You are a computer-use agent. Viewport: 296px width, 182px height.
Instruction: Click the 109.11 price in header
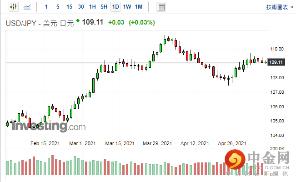coord(92,22)
